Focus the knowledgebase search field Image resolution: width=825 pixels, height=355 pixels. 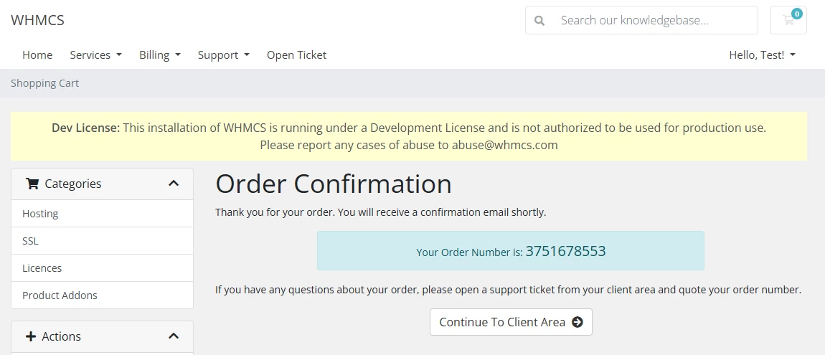pyautogui.click(x=653, y=20)
